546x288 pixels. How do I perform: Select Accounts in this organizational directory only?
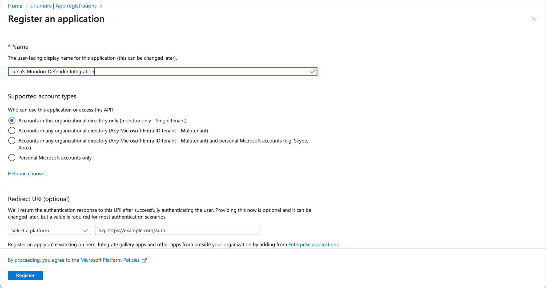pos(12,120)
